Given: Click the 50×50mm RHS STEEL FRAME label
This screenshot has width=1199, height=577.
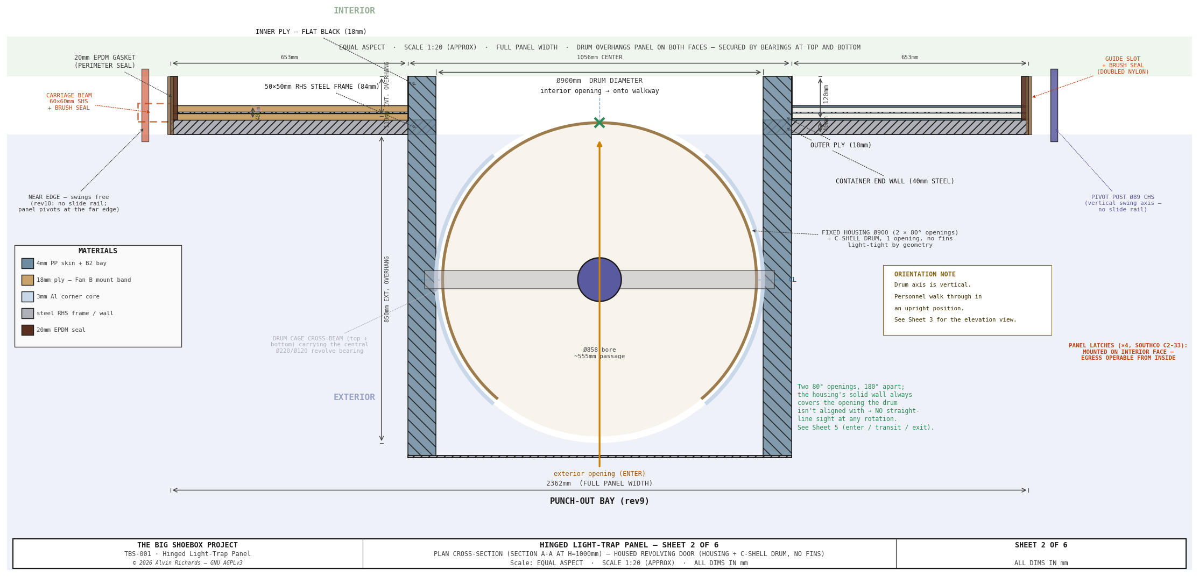Looking at the screenshot, I should pyautogui.click(x=322, y=87).
